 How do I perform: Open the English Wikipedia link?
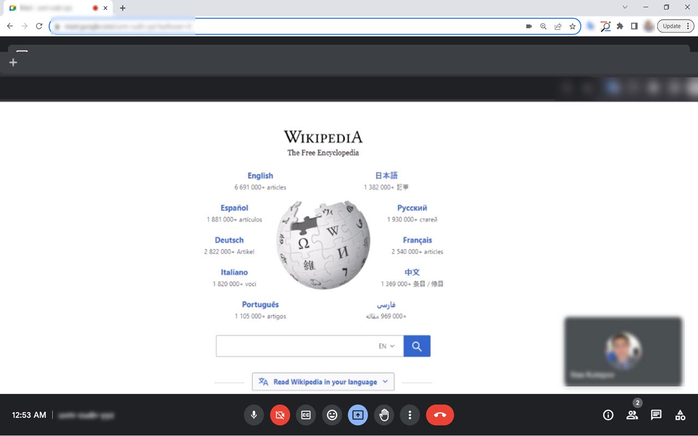(260, 175)
